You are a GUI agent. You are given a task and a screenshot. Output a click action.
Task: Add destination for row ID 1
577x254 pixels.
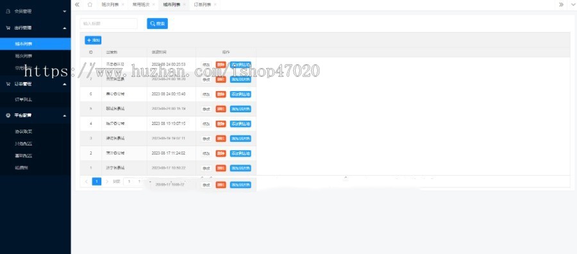click(240, 168)
